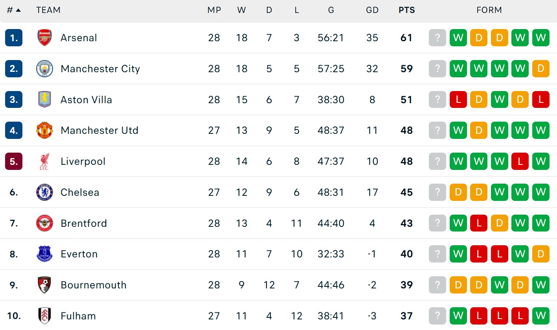Sort standings by PTS column header
The image size is (557, 330).
point(406,10)
